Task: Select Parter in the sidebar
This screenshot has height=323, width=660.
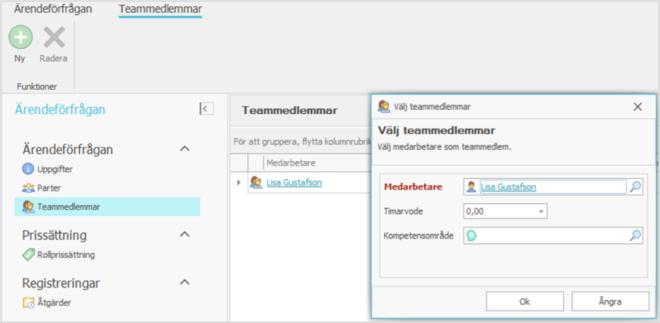Action: point(49,187)
